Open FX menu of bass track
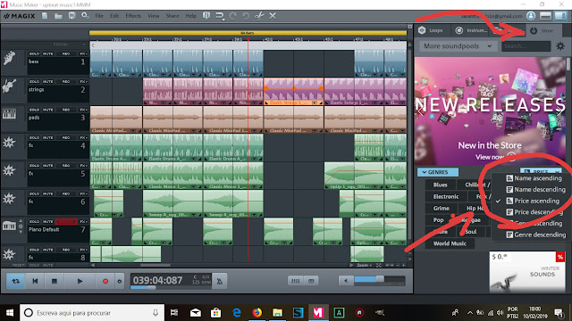The width and height of the screenshot is (572, 321). click(83, 53)
